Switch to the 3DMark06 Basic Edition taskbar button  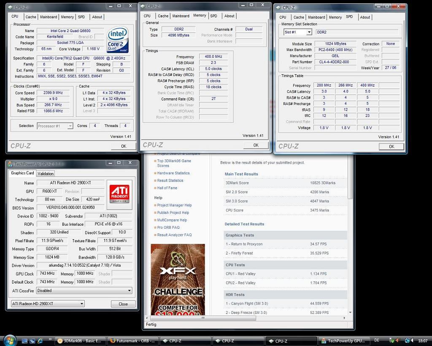pos(80,341)
